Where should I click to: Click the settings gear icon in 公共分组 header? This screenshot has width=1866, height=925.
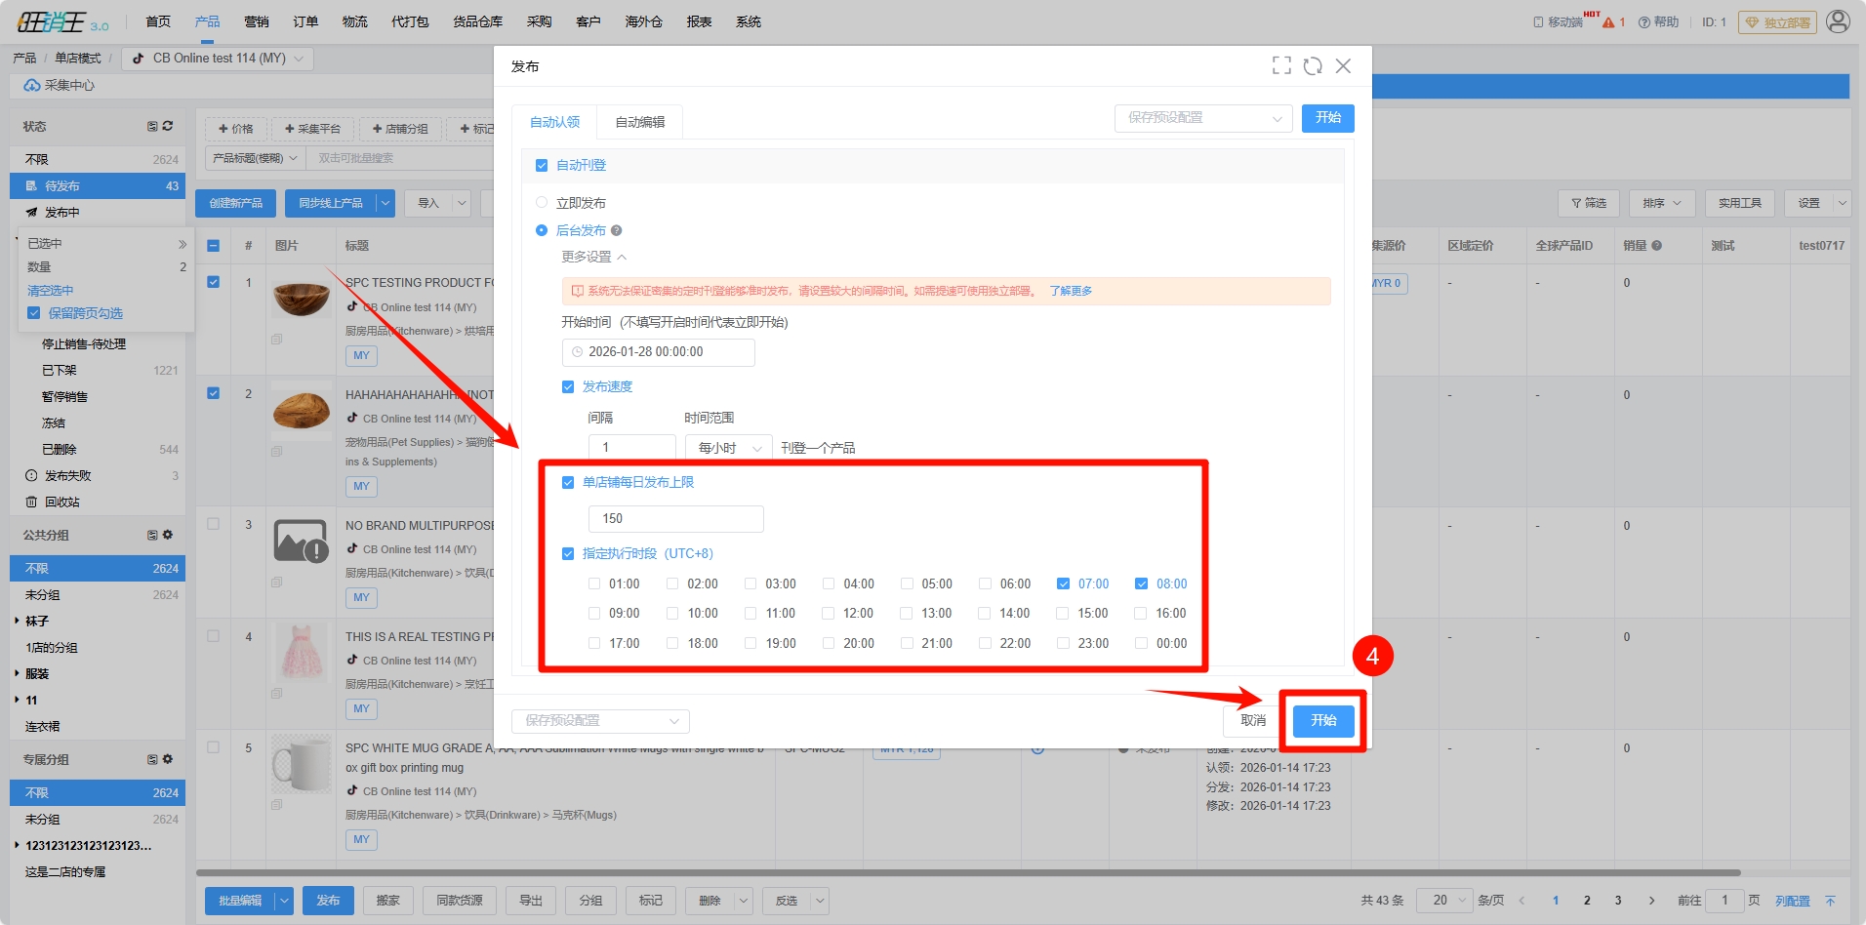(168, 535)
